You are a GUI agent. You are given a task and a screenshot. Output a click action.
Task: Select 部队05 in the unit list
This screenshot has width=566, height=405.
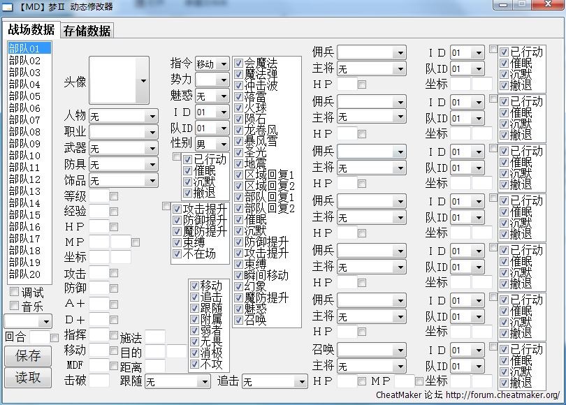point(25,96)
